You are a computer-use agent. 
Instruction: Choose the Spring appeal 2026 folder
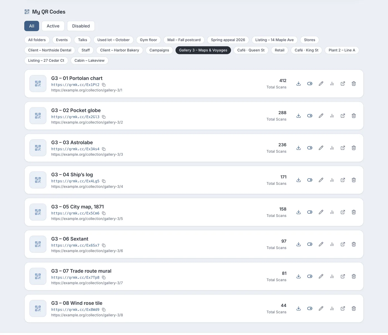[x=228, y=40]
